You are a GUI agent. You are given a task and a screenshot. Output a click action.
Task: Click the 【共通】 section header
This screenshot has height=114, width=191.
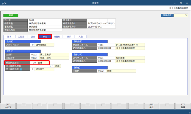coord(23,42)
